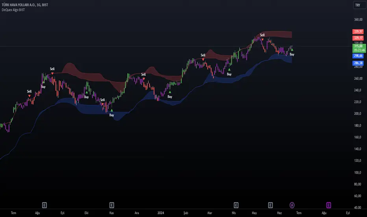Open the earnings E marker near Haz

[x=271, y=205]
